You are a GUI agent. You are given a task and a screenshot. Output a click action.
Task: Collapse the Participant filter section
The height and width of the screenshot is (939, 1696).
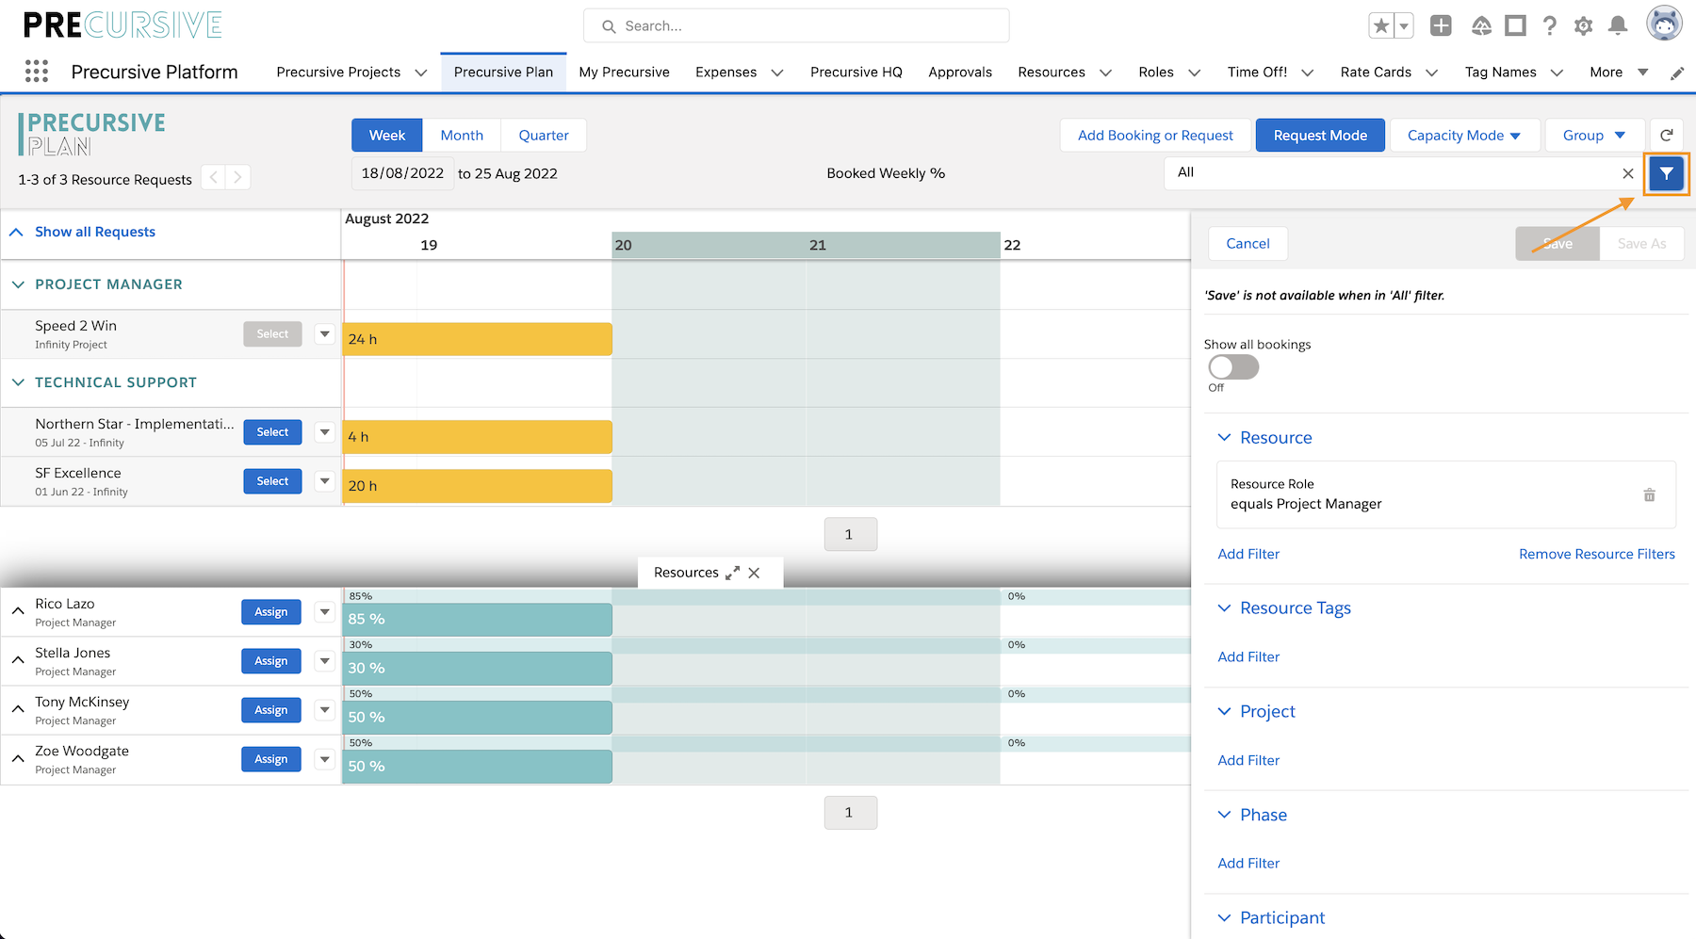1224,918
